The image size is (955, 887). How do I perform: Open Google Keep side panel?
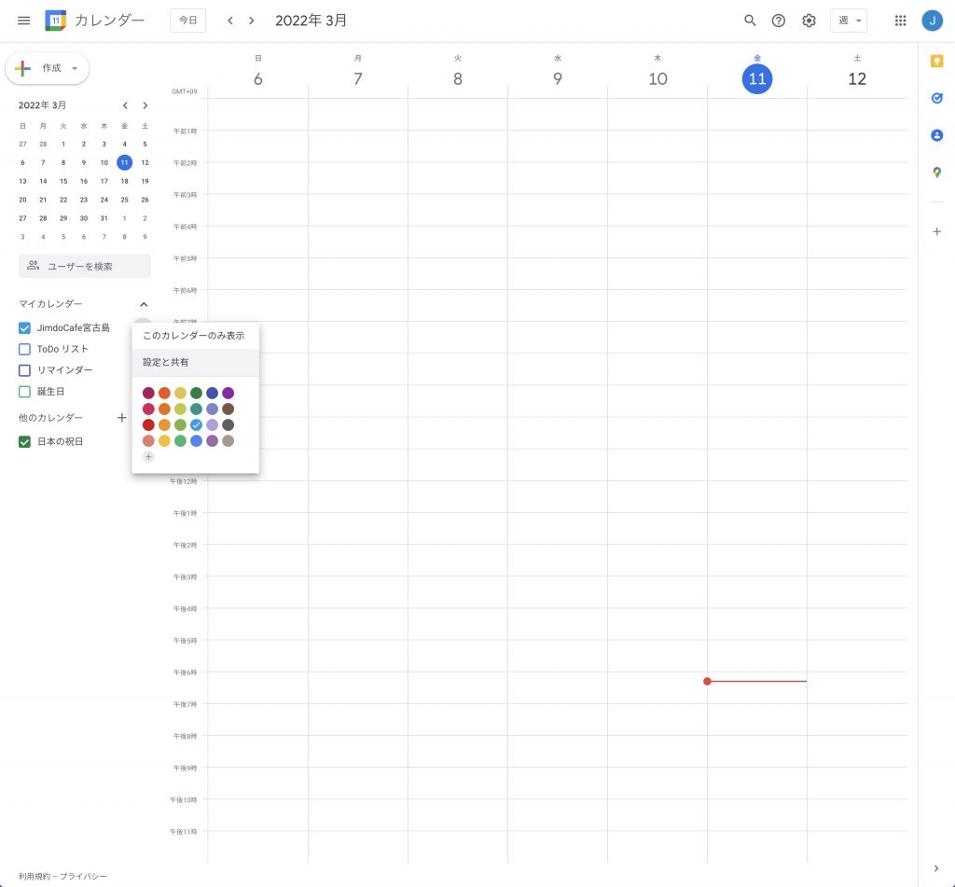pyautogui.click(x=936, y=61)
